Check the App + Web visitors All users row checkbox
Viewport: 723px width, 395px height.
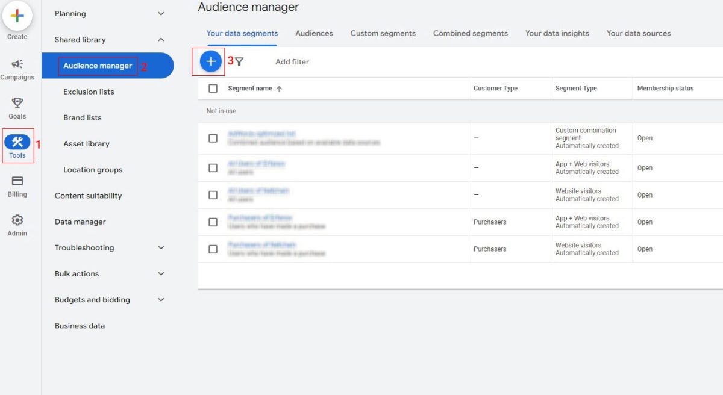[x=213, y=168]
